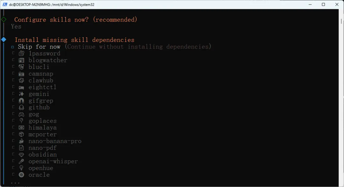The height and width of the screenshot is (187, 344).
Task: Click the window title path text
Action: (x=52, y=4)
